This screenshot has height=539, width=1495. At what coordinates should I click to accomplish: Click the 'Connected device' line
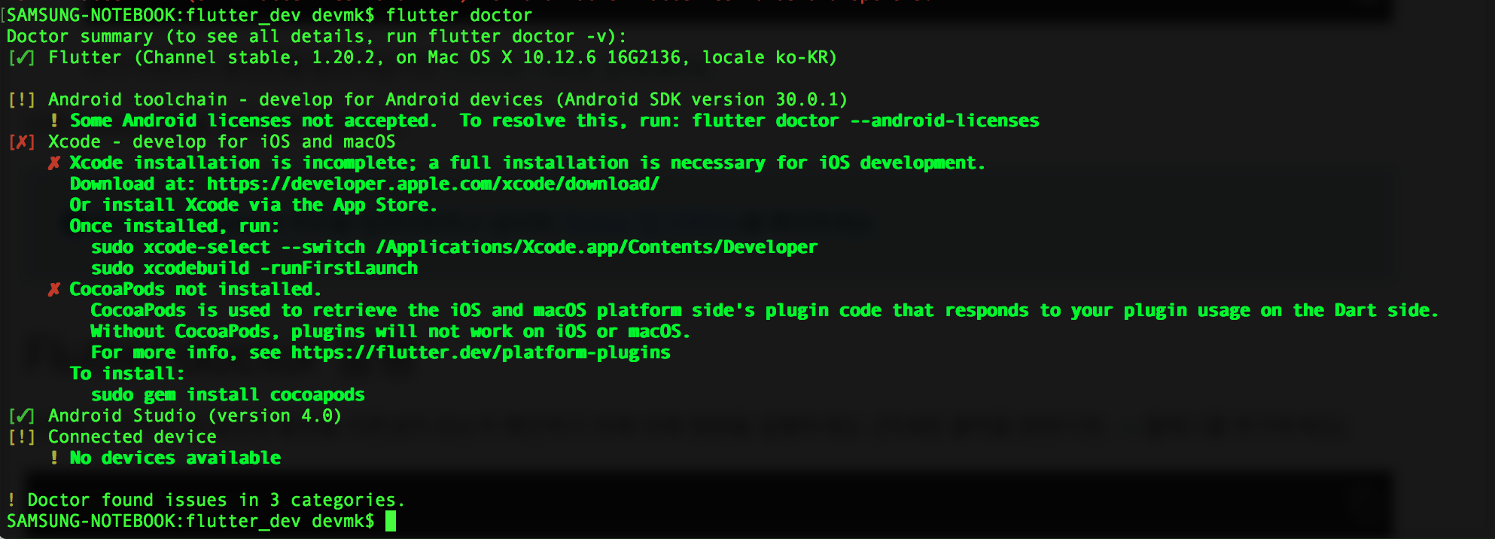tap(132, 437)
